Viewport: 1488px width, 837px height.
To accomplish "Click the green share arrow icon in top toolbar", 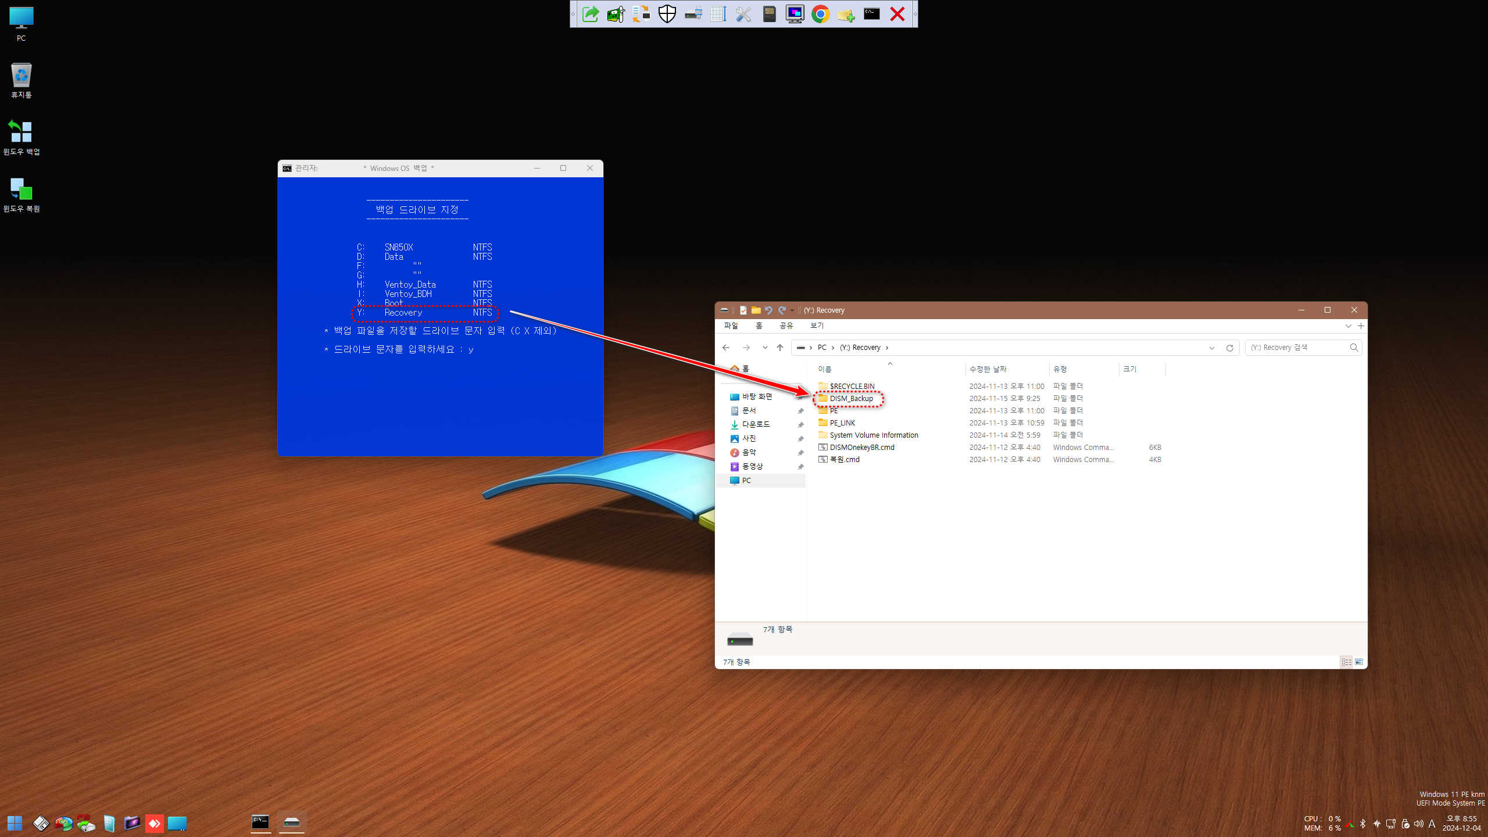I will [591, 14].
